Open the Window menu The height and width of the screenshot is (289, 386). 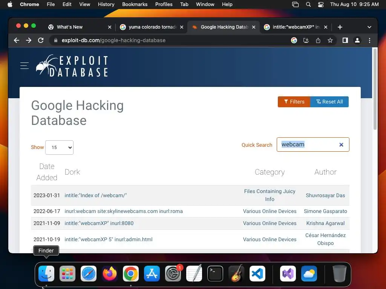(x=205, y=5)
